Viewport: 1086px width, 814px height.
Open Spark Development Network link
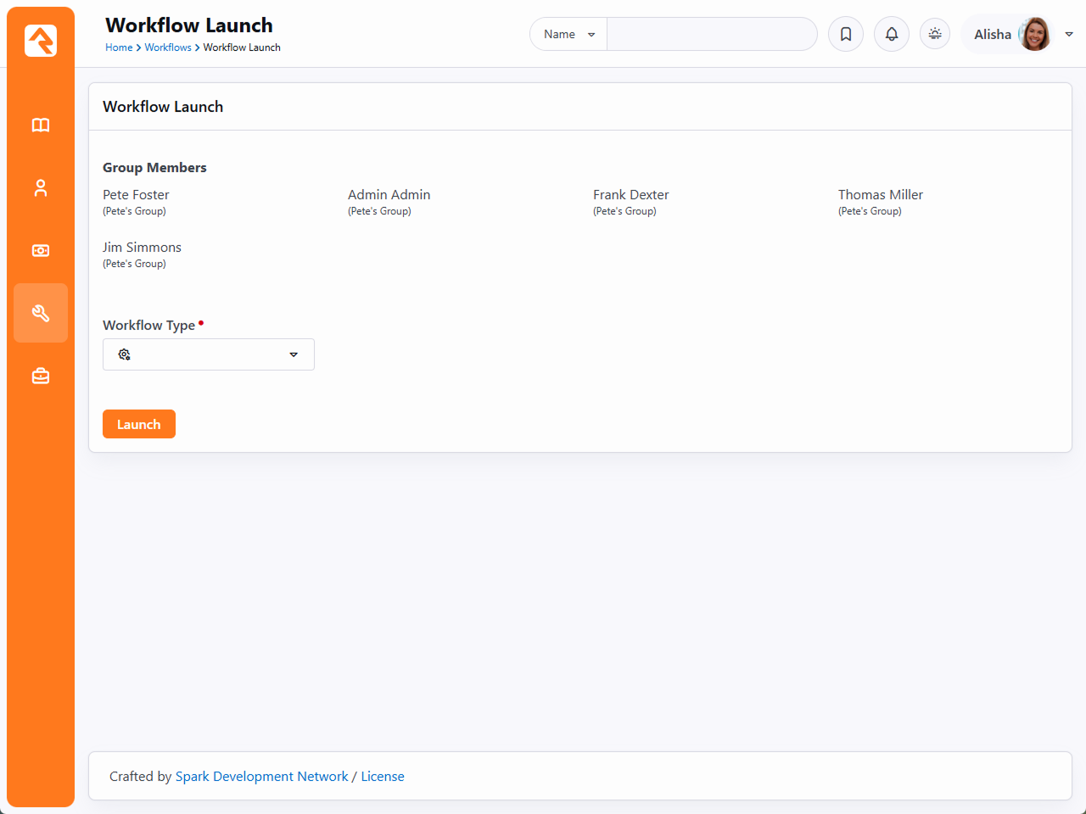pos(261,777)
